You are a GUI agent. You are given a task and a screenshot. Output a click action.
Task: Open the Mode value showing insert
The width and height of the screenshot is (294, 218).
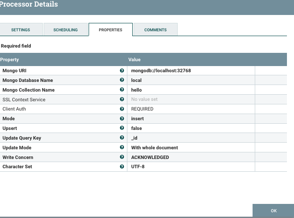(190, 119)
